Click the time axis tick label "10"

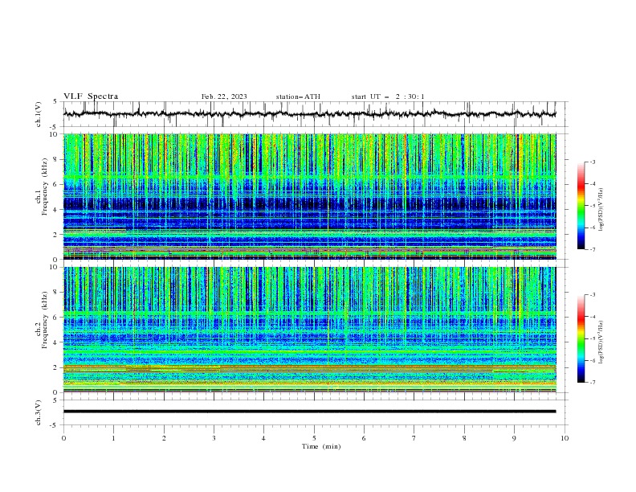(x=565, y=438)
